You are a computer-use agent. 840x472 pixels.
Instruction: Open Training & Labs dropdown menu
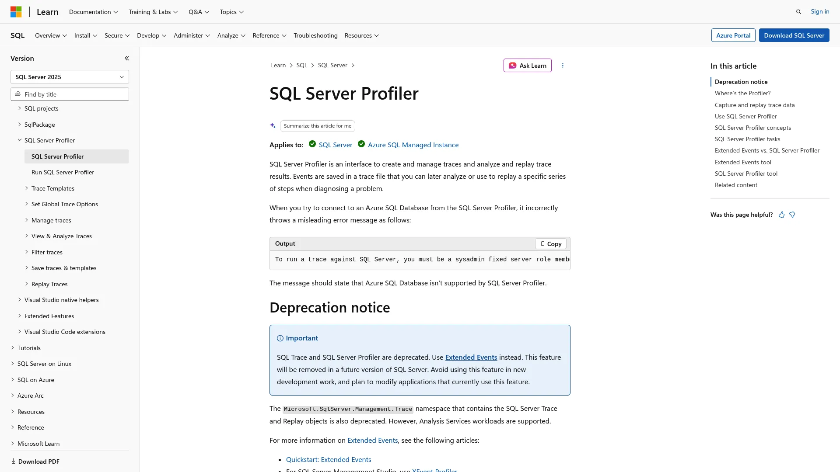(153, 12)
